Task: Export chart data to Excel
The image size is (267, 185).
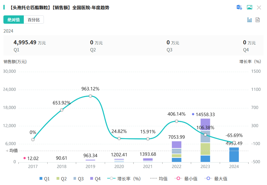Action: 239,7
